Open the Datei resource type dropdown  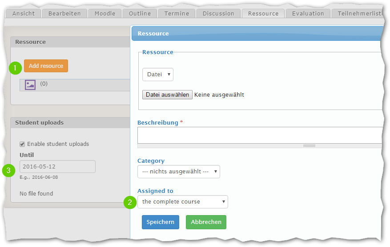pos(158,74)
